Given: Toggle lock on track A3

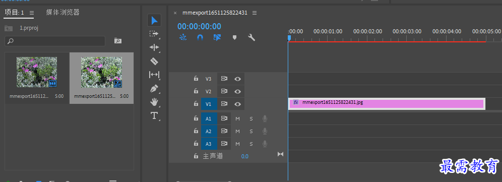Looking at the screenshot, I should [196, 144].
